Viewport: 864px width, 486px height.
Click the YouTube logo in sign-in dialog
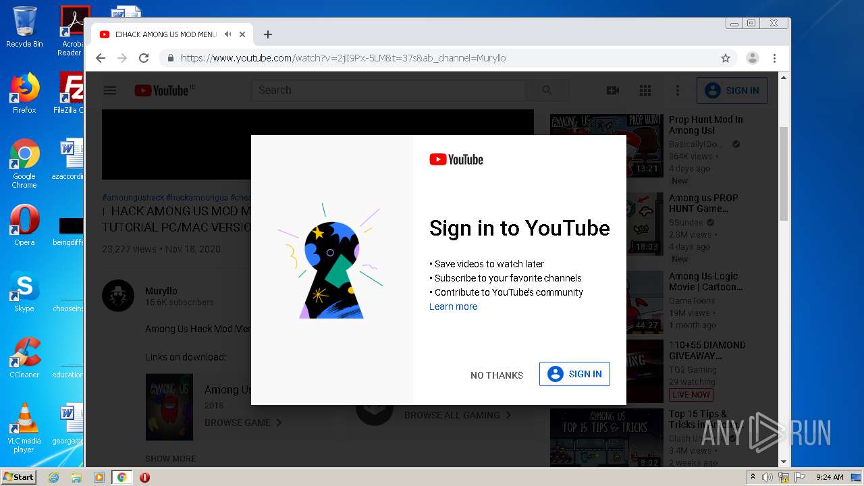click(x=456, y=159)
